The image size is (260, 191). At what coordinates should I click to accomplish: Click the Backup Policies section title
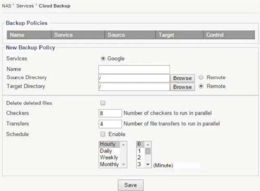click(27, 23)
